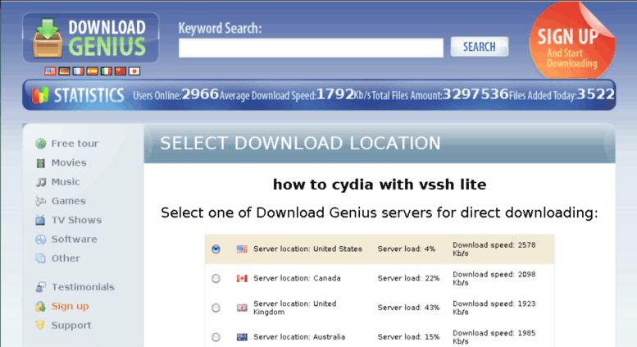
Task: Click 'Download speed: 2098 Kb/s' cell
Action: pyautogui.click(x=494, y=278)
